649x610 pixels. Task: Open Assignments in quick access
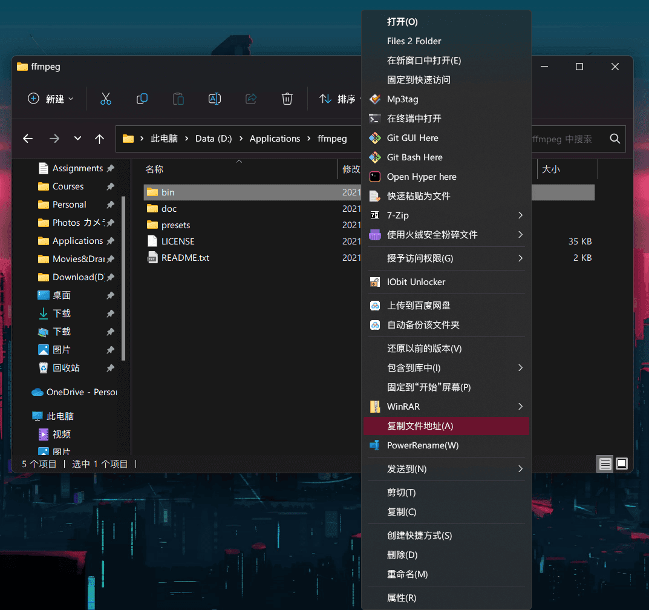77,168
